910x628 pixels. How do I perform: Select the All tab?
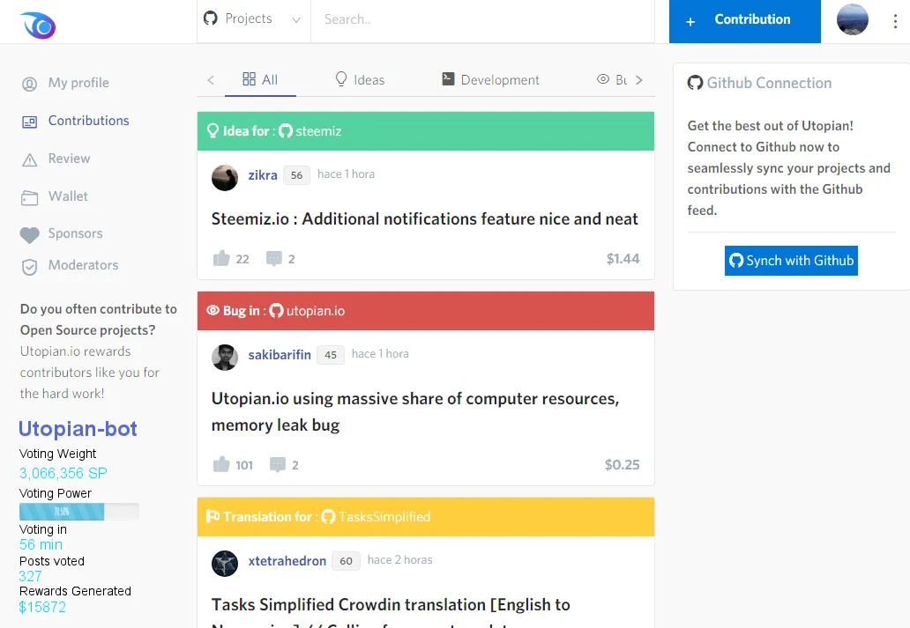pos(260,79)
